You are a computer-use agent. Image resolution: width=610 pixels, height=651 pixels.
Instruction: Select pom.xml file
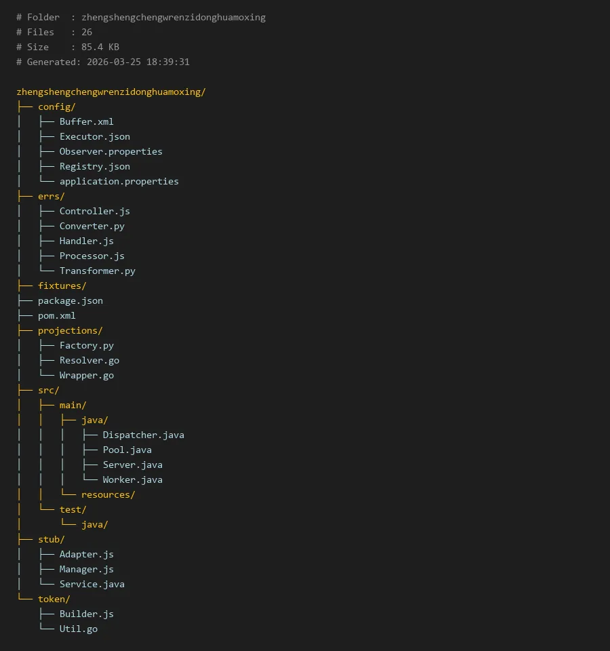[56, 315]
